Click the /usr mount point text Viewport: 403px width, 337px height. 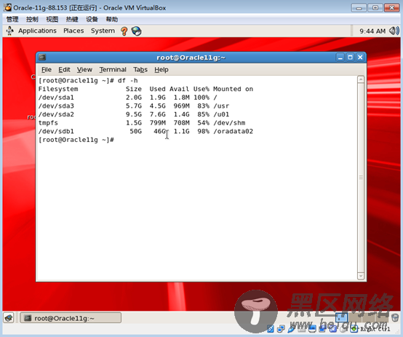221,106
